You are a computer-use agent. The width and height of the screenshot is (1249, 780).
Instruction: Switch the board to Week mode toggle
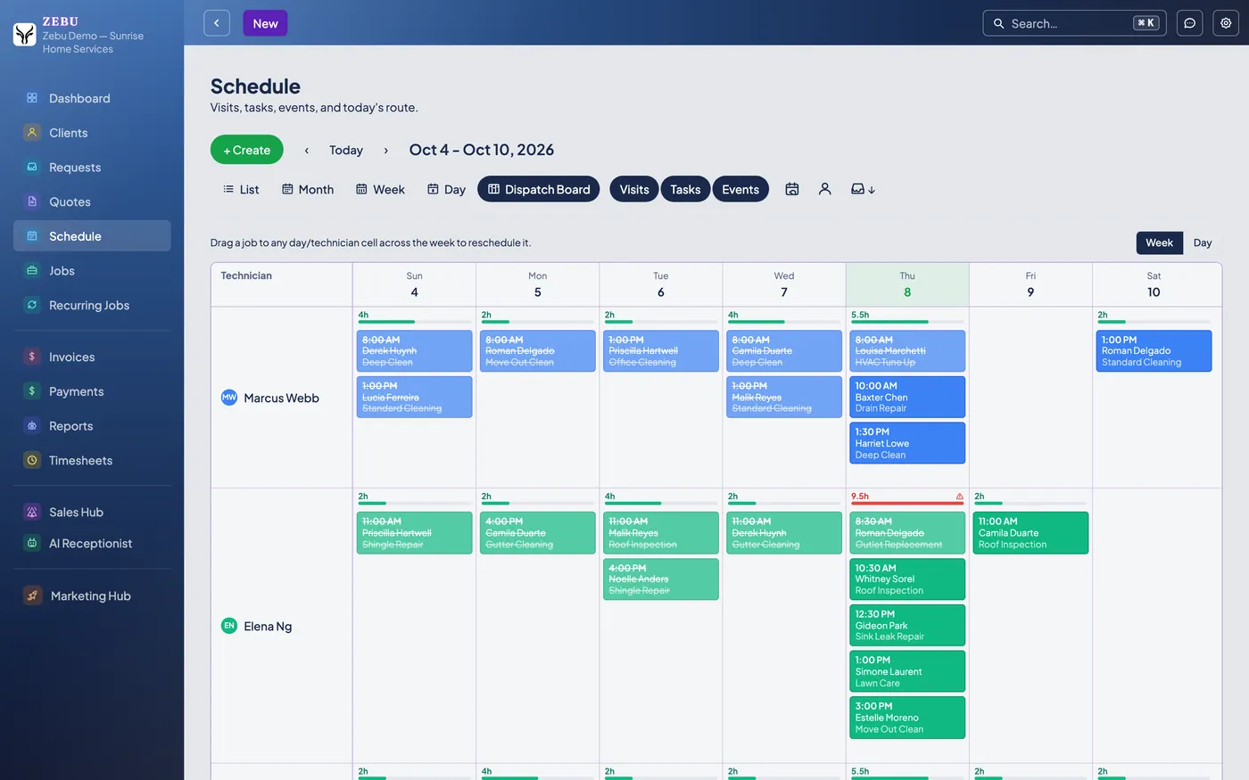(1159, 242)
